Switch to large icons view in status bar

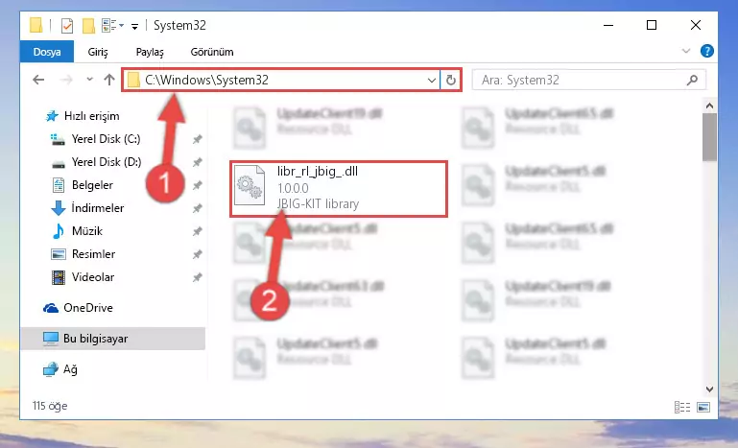pos(703,407)
